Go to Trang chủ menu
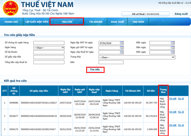The width and height of the screenshot is (191, 136). [x=11, y=22]
